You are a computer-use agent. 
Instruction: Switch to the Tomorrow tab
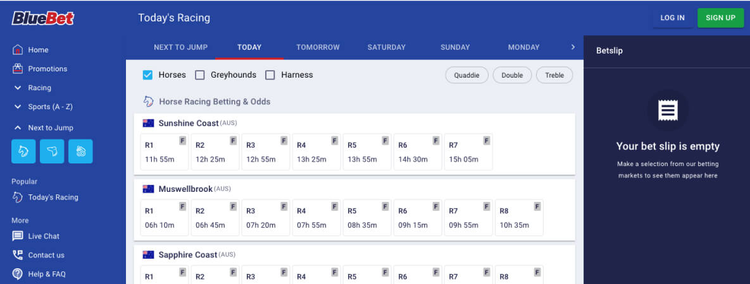[x=318, y=47]
